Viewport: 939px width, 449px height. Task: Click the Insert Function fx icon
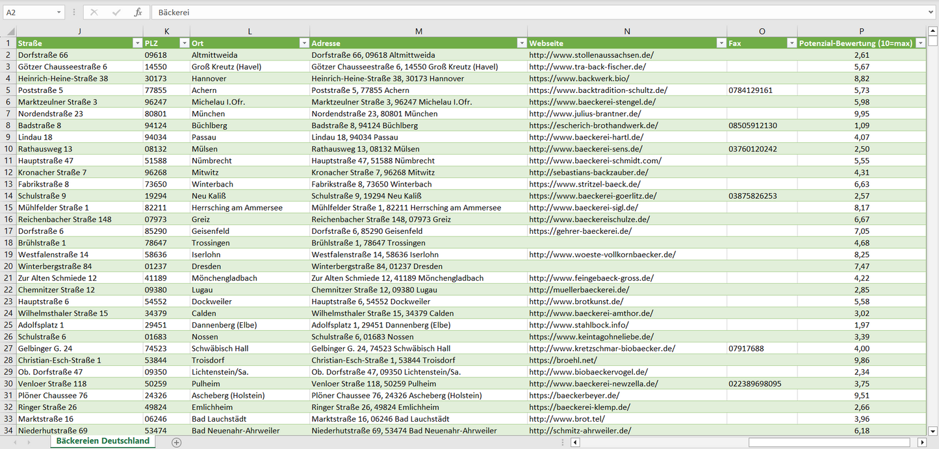[138, 12]
